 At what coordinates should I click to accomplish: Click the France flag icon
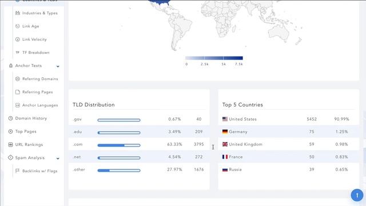[x=225, y=157]
